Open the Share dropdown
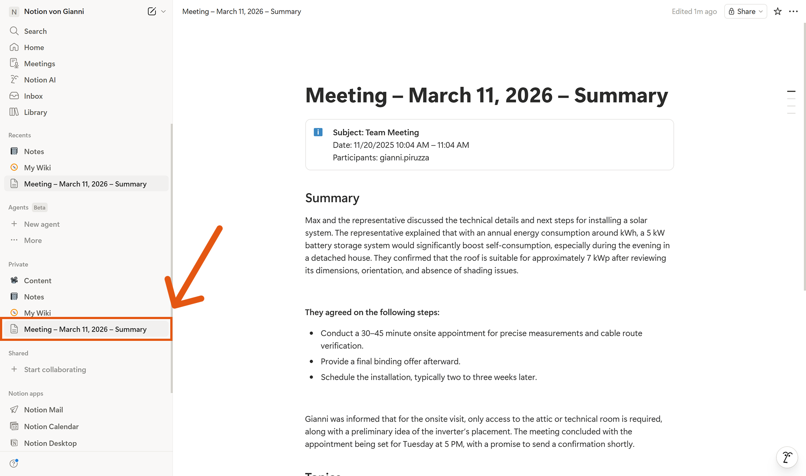Image resolution: width=806 pixels, height=476 pixels. click(x=745, y=11)
